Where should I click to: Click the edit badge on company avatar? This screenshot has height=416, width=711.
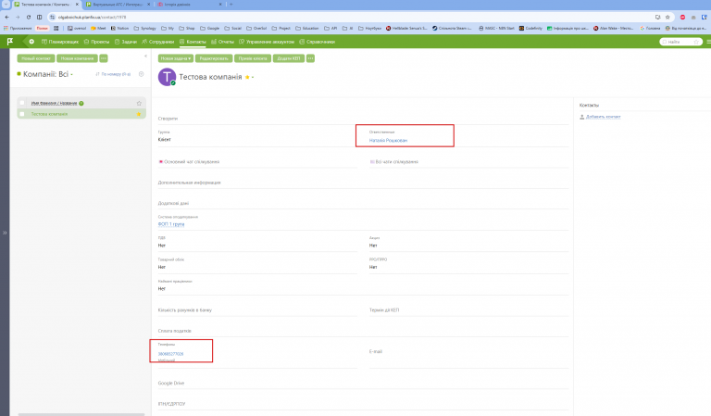[x=173, y=83]
